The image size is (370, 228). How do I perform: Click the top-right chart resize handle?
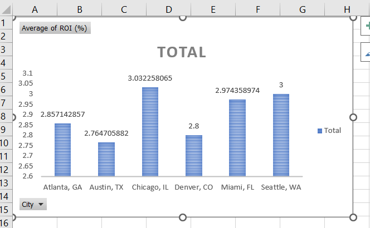coord(352,18)
